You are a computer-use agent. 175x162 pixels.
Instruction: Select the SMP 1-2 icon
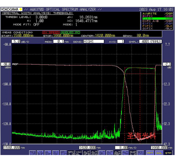pyautogui.click(x=133, y=153)
